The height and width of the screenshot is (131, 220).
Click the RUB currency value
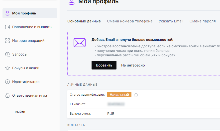(111, 114)
